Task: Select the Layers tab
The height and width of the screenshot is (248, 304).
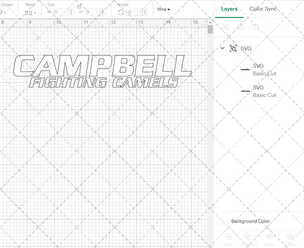Action: point(229,9)
